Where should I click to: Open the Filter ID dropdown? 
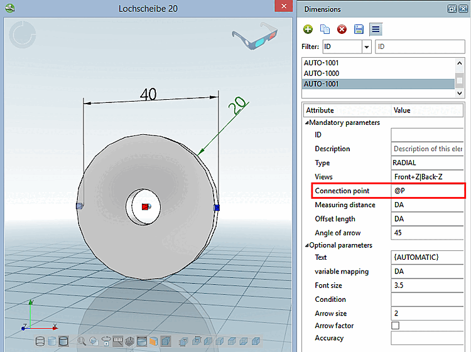[366, 47]
